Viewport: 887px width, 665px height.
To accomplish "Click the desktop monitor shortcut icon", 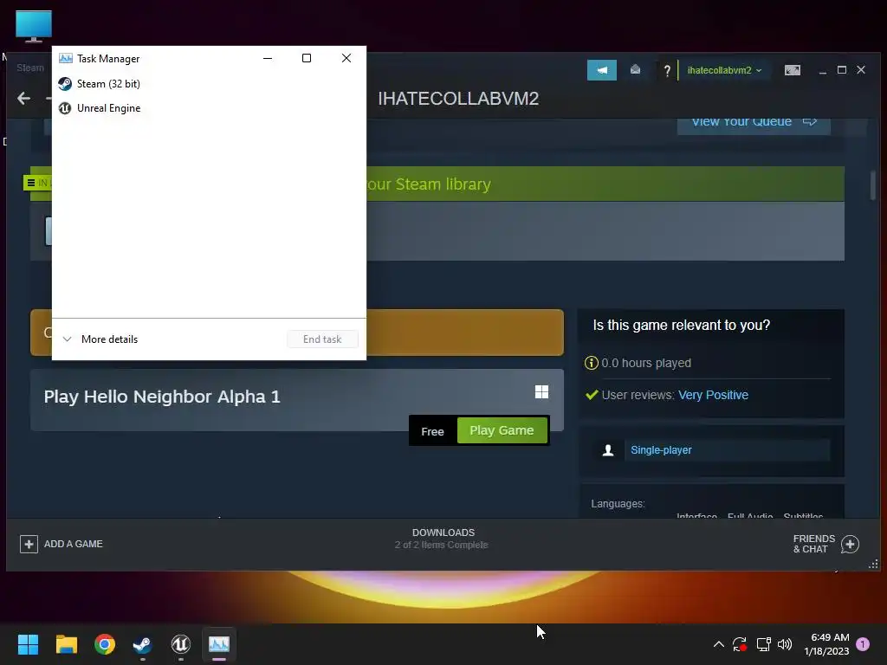I will pyautogui.click(x=34, y=26).
